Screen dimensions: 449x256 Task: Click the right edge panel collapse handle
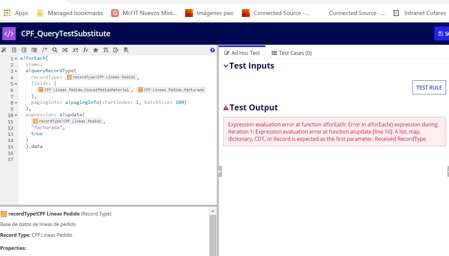448,171
